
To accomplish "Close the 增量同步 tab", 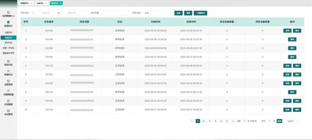I will point(60,3).
